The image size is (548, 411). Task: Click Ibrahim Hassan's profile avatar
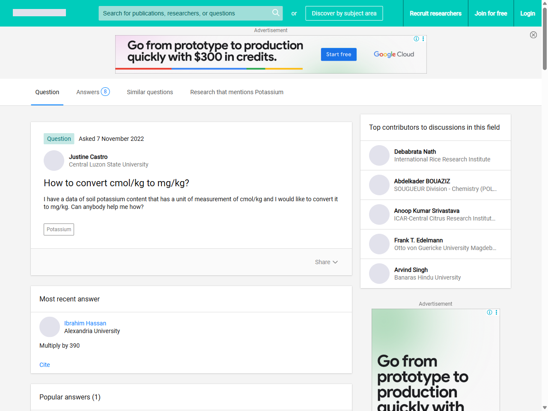point(50,327)
